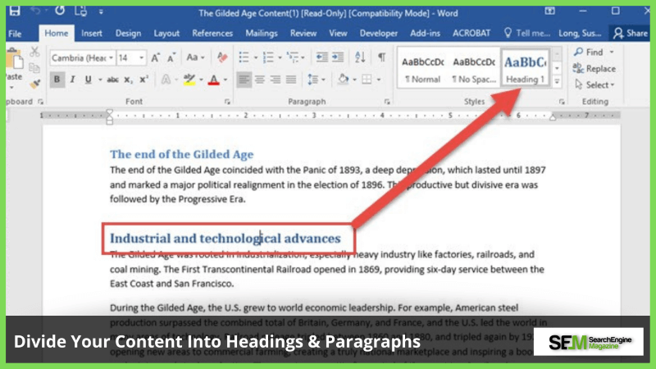
Task: Switch to the Review tab
Action: tap(303, 33)
